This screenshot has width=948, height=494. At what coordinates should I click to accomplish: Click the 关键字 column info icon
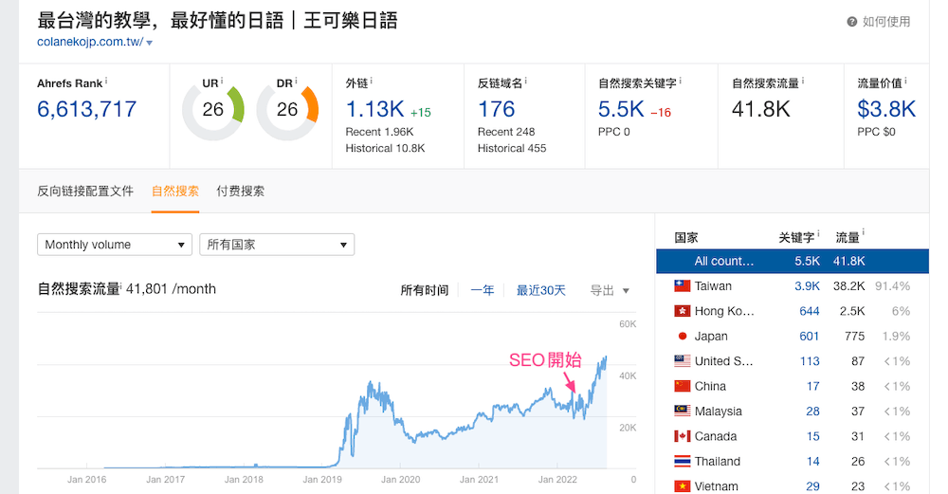coord(818,233)
